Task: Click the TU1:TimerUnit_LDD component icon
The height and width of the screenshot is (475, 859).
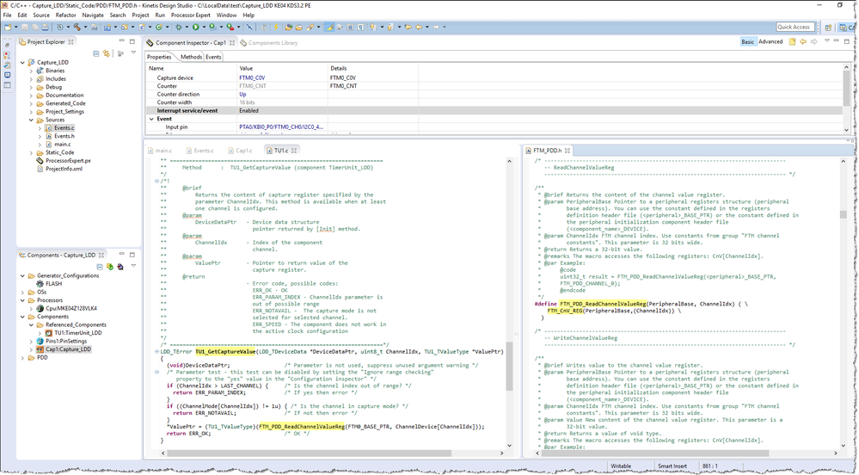Action: pos(49,333)
